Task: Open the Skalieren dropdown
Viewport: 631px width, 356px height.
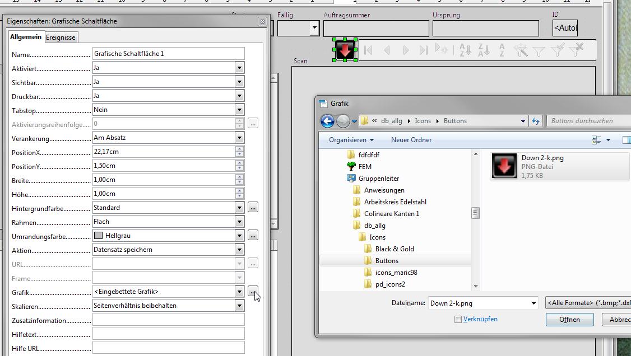Action: [239, 305]
